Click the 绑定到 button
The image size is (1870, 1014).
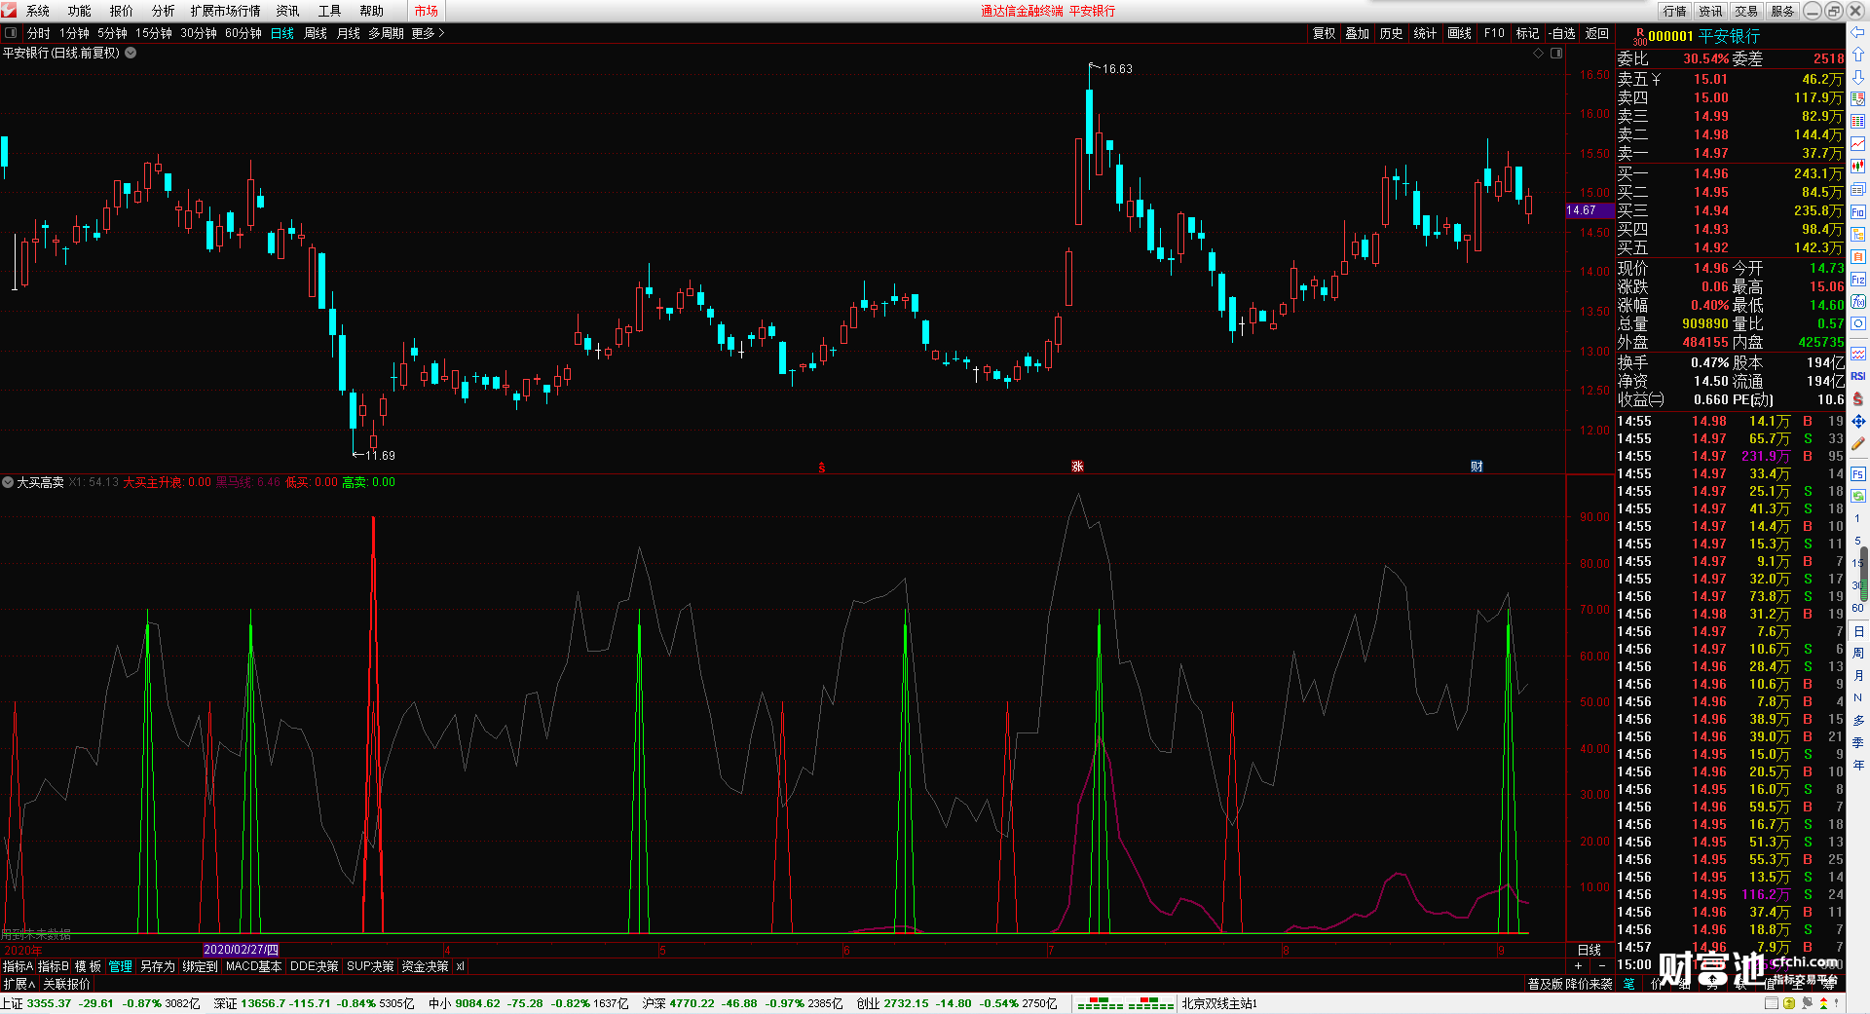click(200, 966)
